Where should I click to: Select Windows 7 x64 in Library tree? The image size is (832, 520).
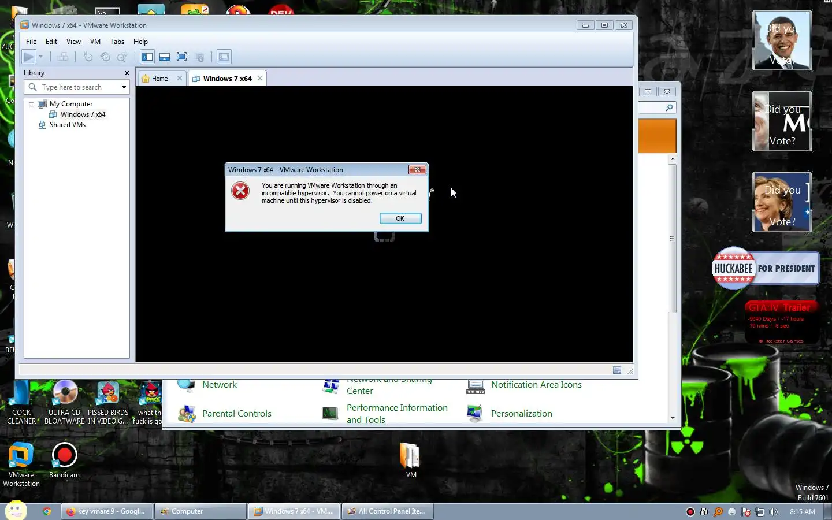[83, 114]
